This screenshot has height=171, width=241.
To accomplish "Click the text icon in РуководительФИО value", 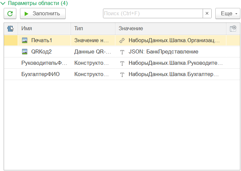I will [122, 63].
